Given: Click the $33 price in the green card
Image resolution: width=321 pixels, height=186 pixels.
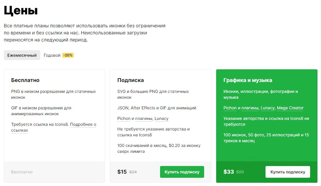Looking at the screenshot, I should coord(229,172).
